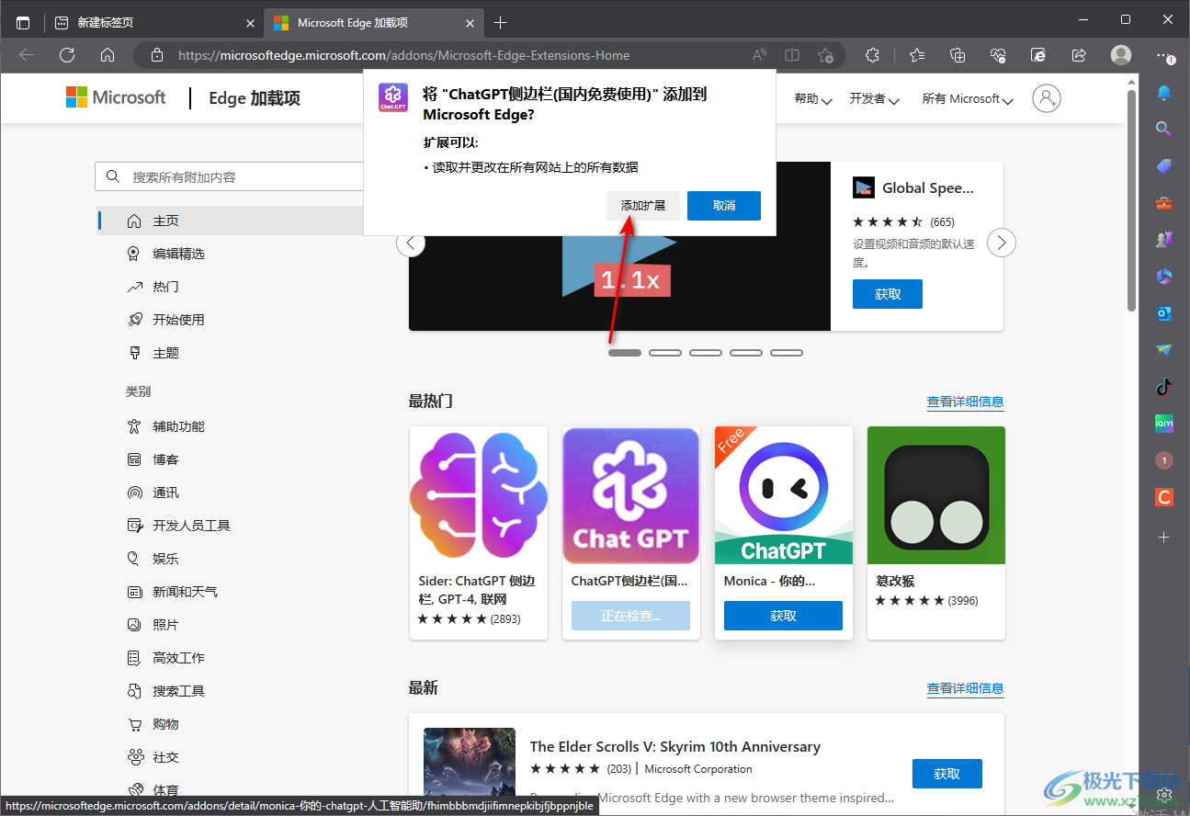This screenshot has width=1190, height=816.
Task: Switch to the 新建标签页 tab
Action: (153, 22)
